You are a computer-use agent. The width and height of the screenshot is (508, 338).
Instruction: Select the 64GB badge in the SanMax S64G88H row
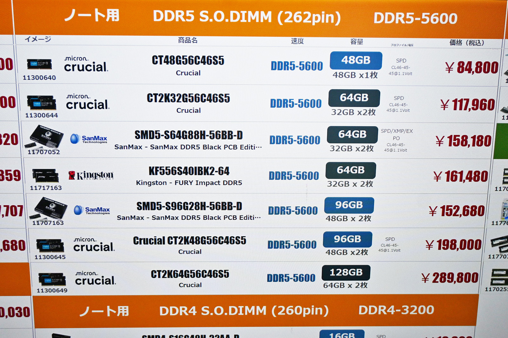(x=352, y=134)
